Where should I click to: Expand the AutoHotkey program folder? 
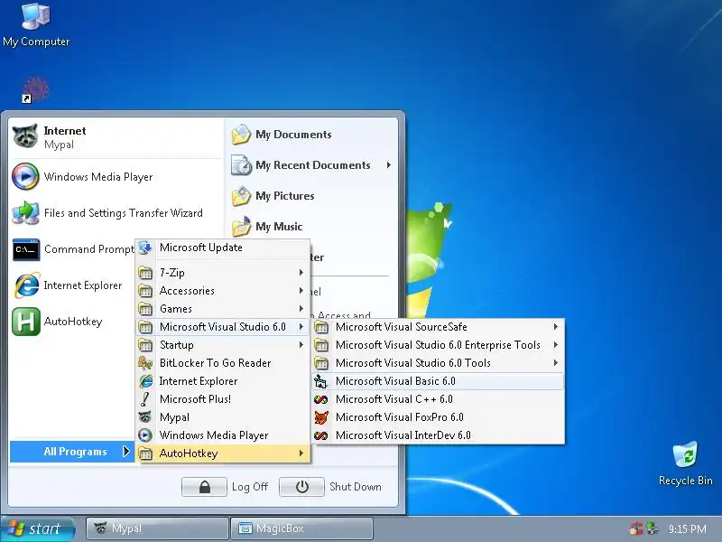[x=223, y=453]
